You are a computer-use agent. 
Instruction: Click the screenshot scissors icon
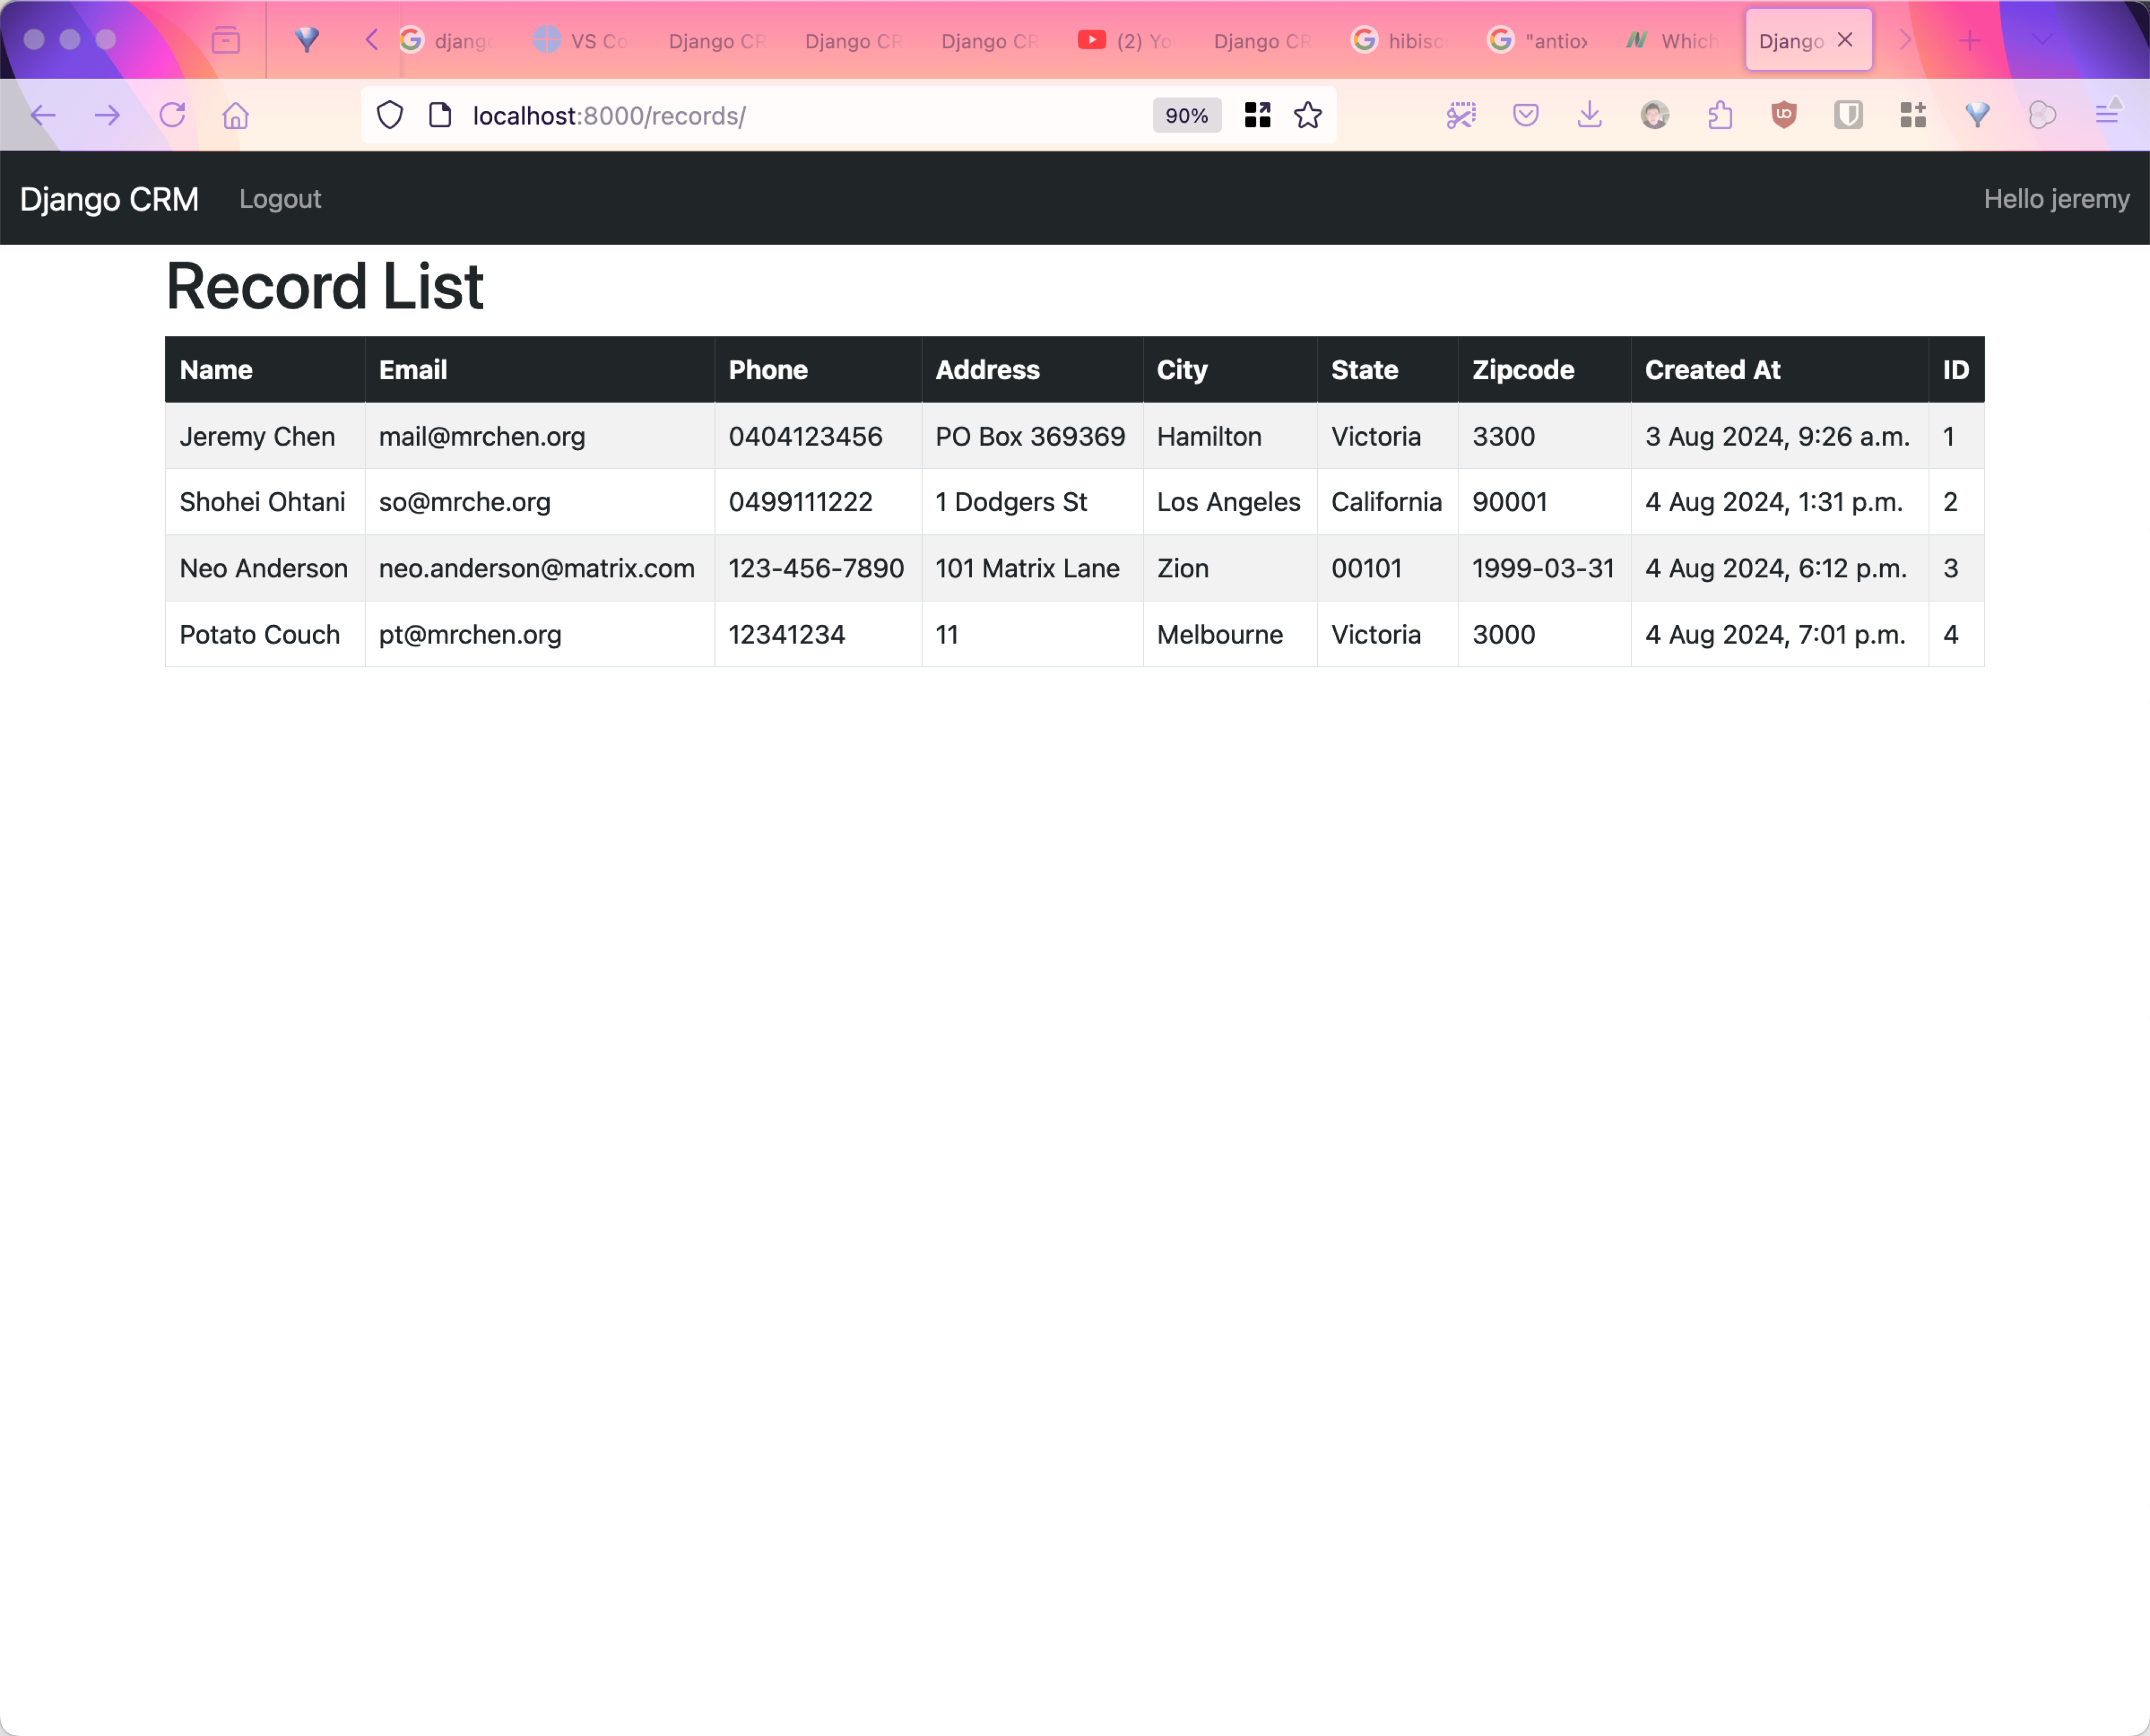1460,115
